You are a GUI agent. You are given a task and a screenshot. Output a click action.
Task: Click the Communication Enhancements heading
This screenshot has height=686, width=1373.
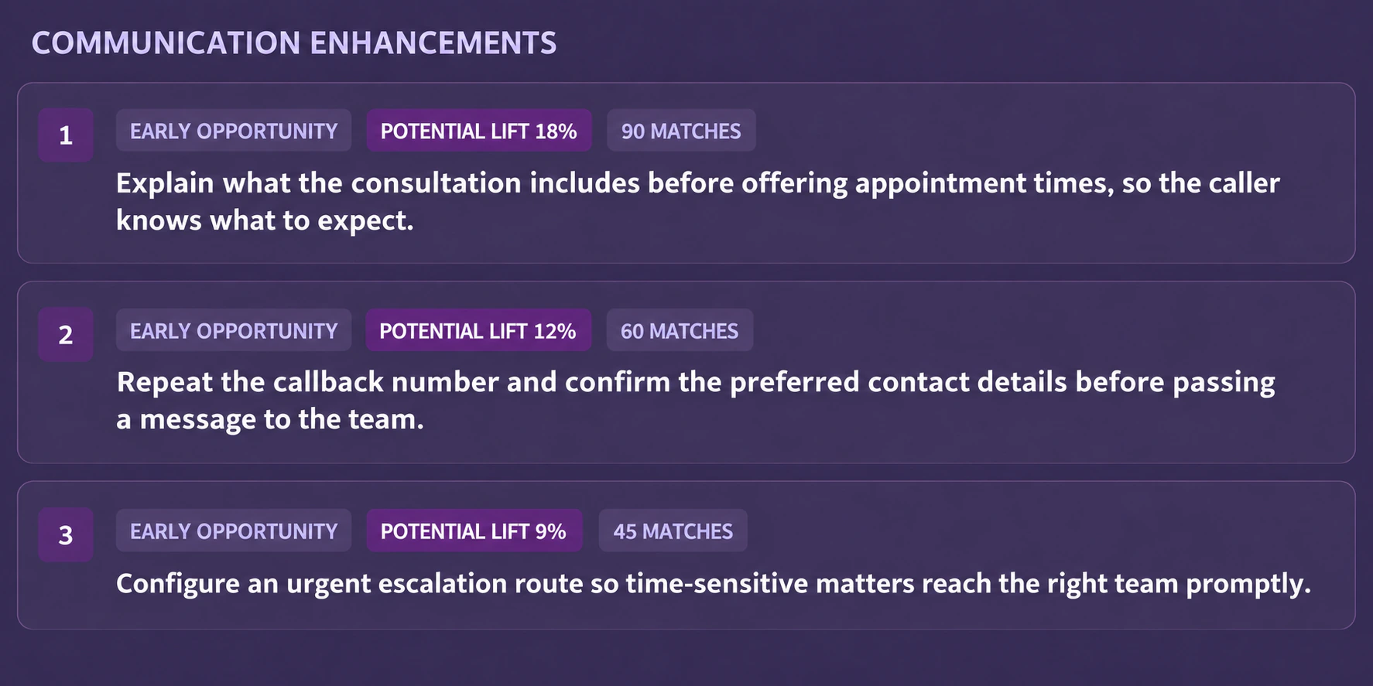(x=294, y=43)
